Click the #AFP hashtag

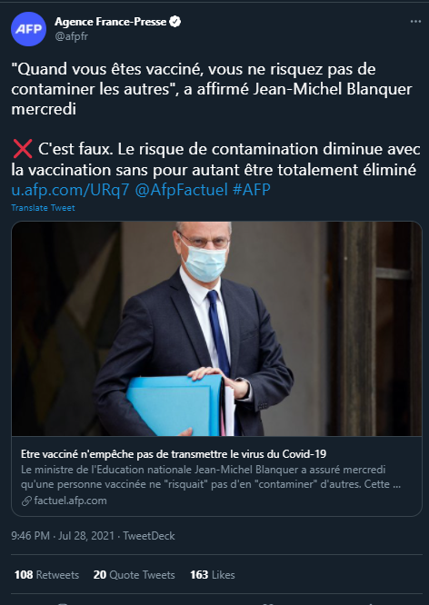pos(252,190)
